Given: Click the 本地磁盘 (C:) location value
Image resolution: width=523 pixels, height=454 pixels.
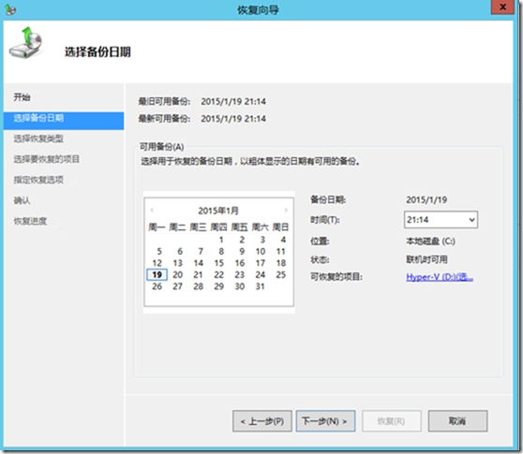Looking at the screenshot, I should click(x=430, y=242).
